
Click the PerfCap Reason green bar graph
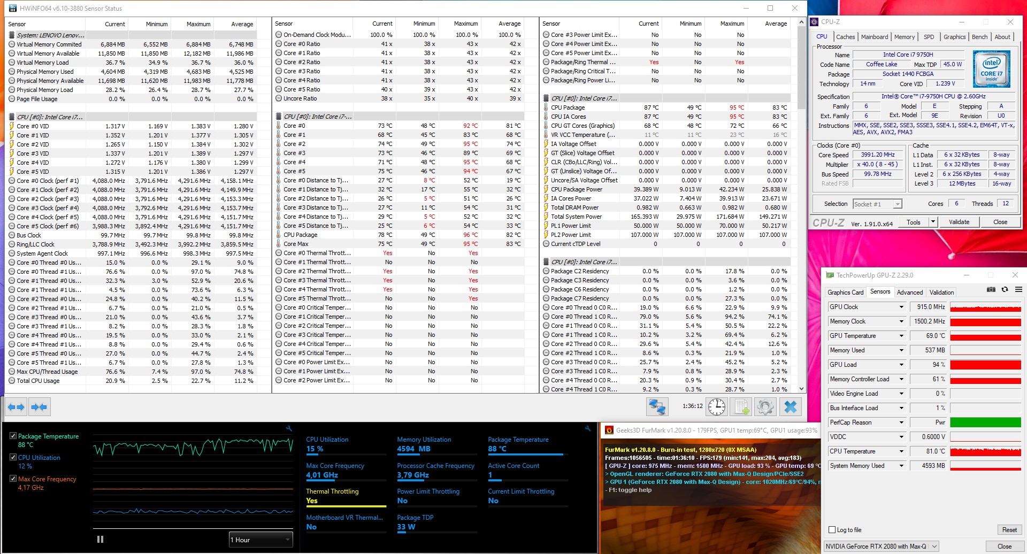tap(985, 422)
